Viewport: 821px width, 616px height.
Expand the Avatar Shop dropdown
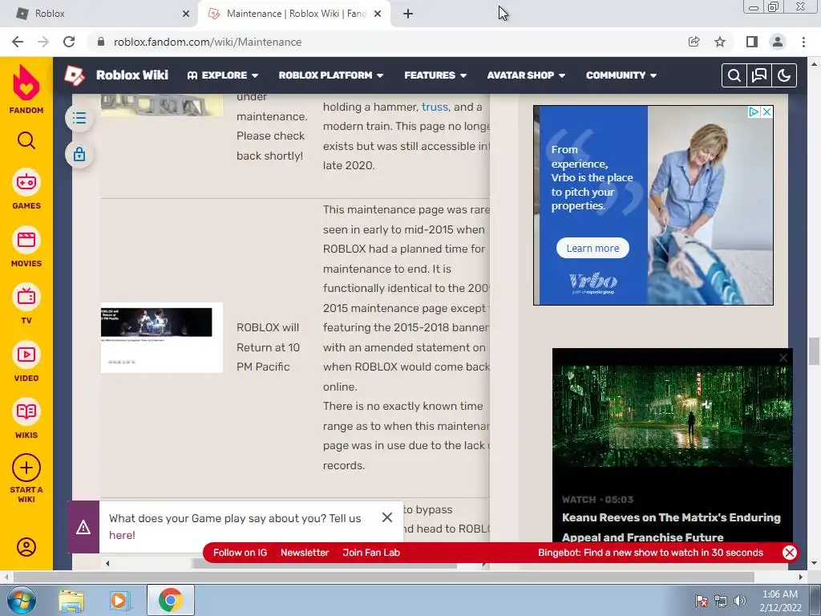(x=526, y=75)
